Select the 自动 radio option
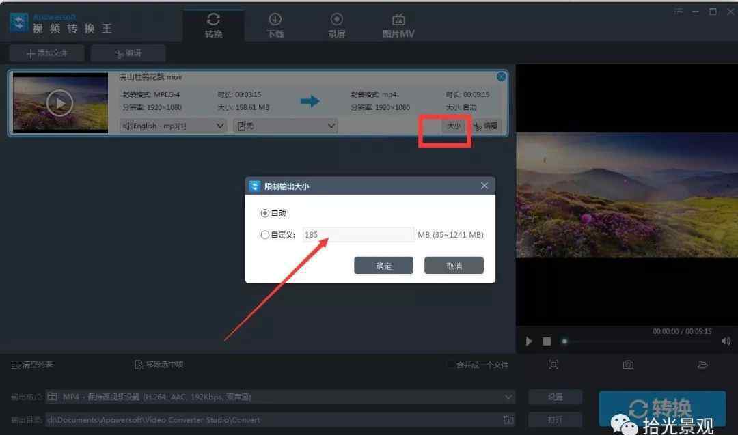 coord(265,213)
